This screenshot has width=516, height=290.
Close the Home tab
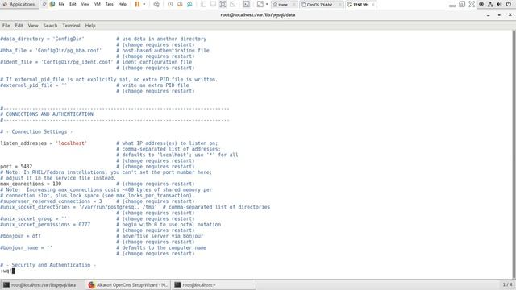293,5
